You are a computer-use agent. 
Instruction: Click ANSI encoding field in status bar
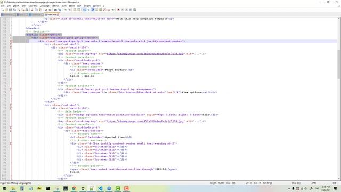tap(314, 183)
